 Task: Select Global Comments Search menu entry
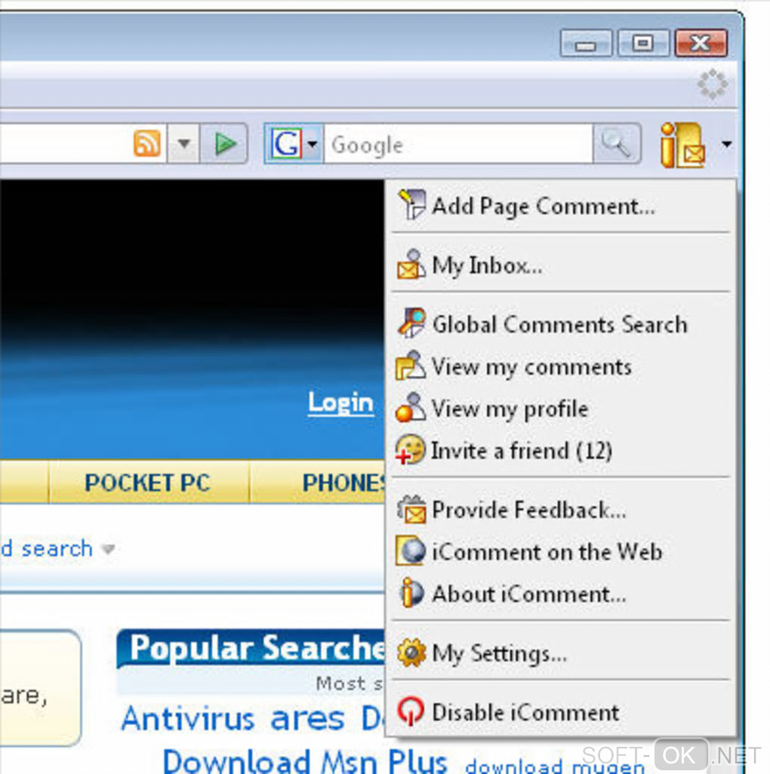561,324
